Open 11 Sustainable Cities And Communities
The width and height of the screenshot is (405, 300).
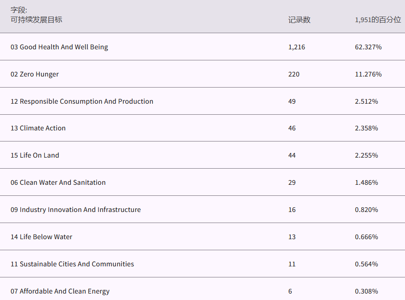[72, 264]
